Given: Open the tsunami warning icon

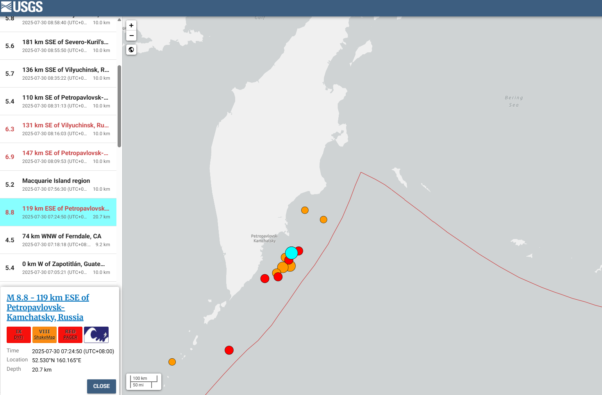Looking at the screenshot, I should [96, 335].
